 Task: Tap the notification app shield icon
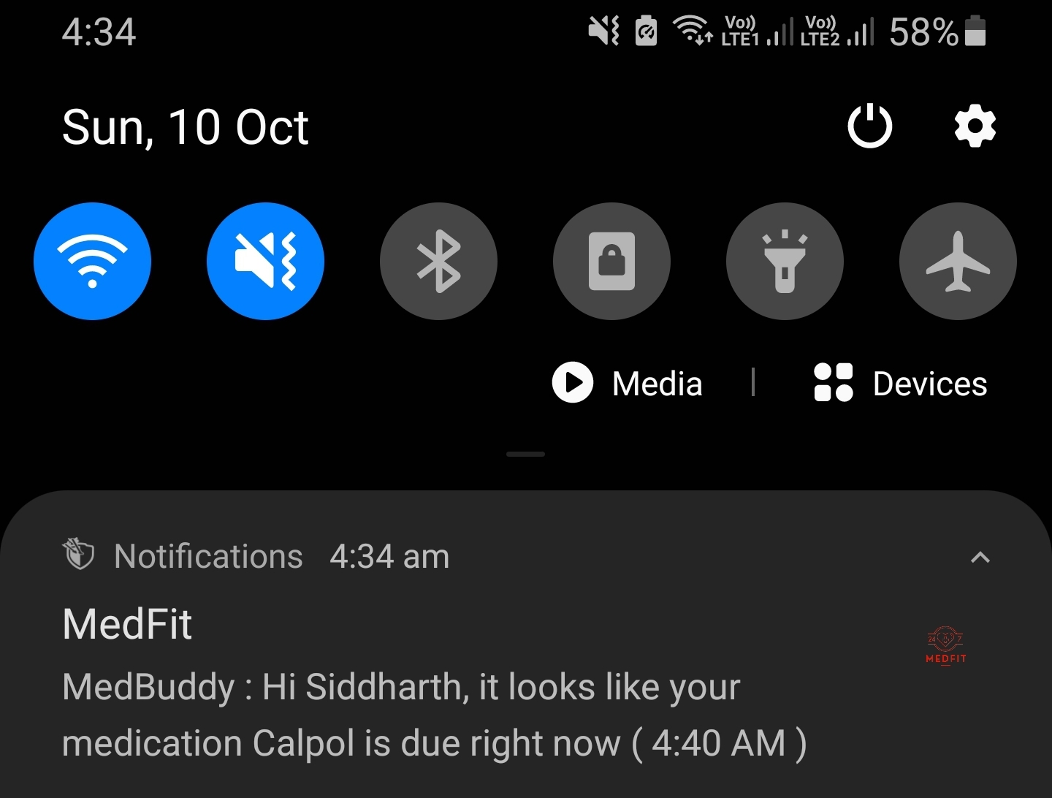click(x=78, y=553)
